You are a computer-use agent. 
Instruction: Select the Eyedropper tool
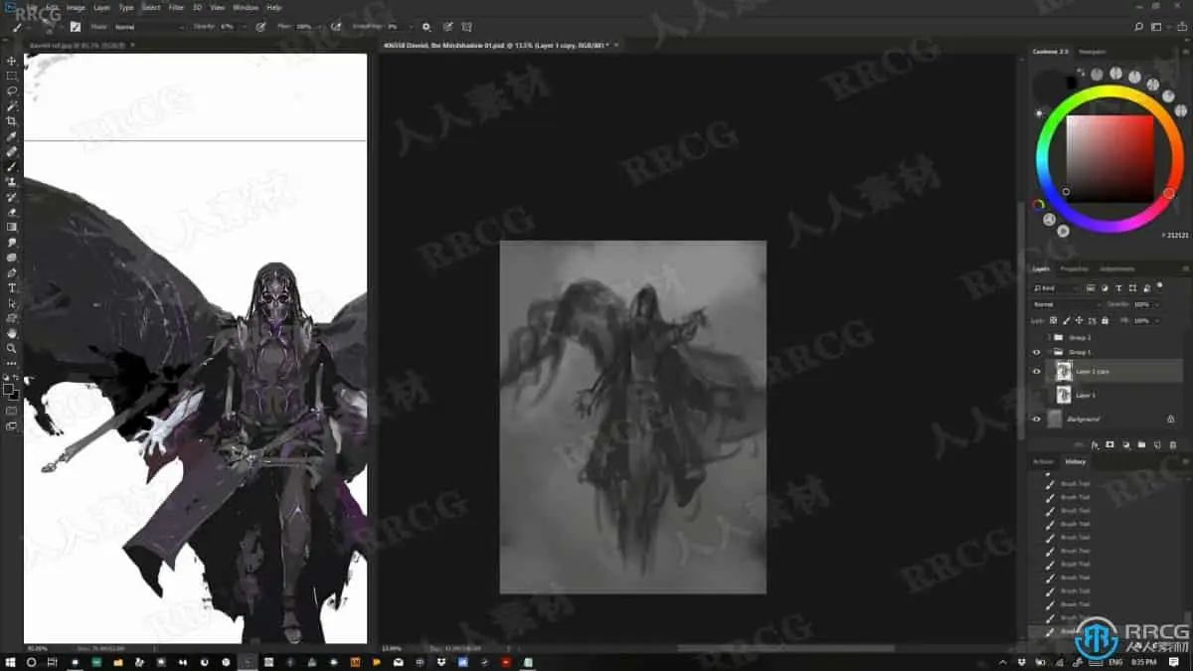(12, 136)
